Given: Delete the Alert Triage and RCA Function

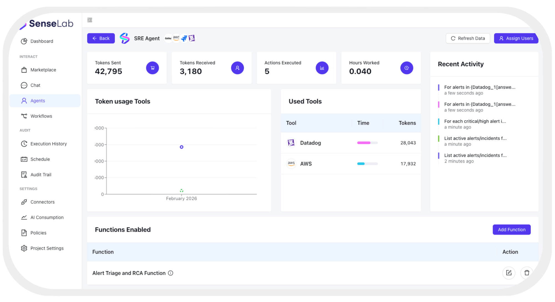Looking at the screenshot, I should [x=526, y=273].
